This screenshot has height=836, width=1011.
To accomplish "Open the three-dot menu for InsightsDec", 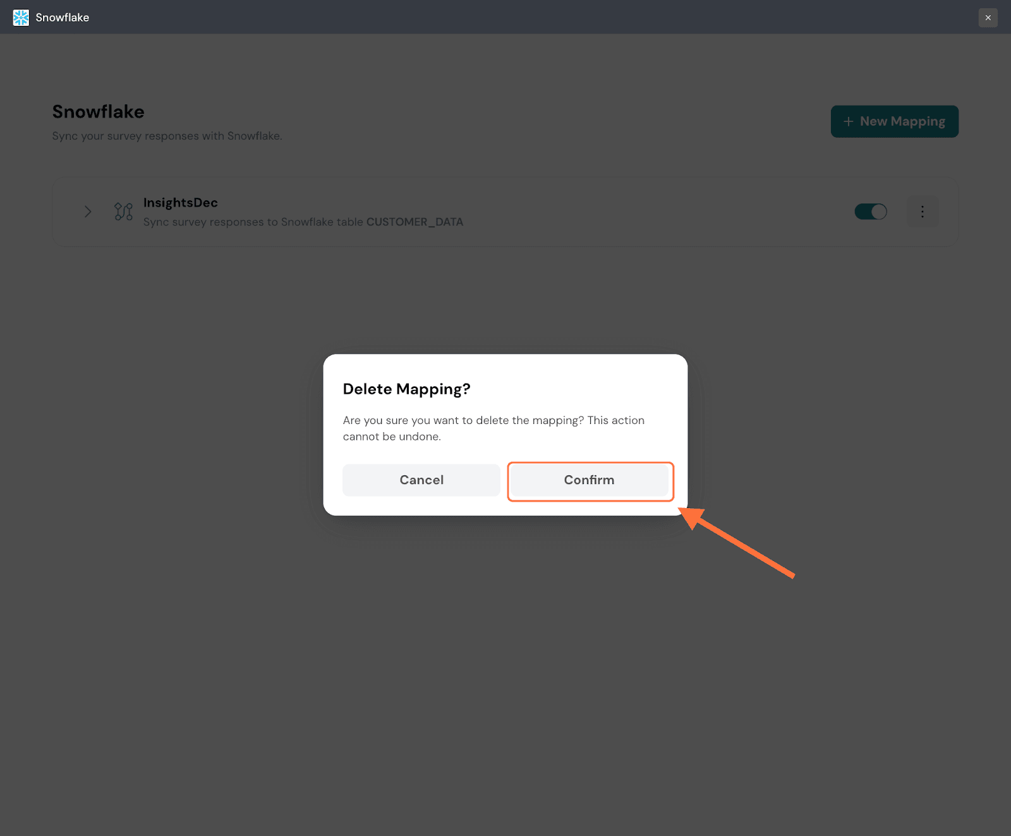I will [x=922, y=212].
